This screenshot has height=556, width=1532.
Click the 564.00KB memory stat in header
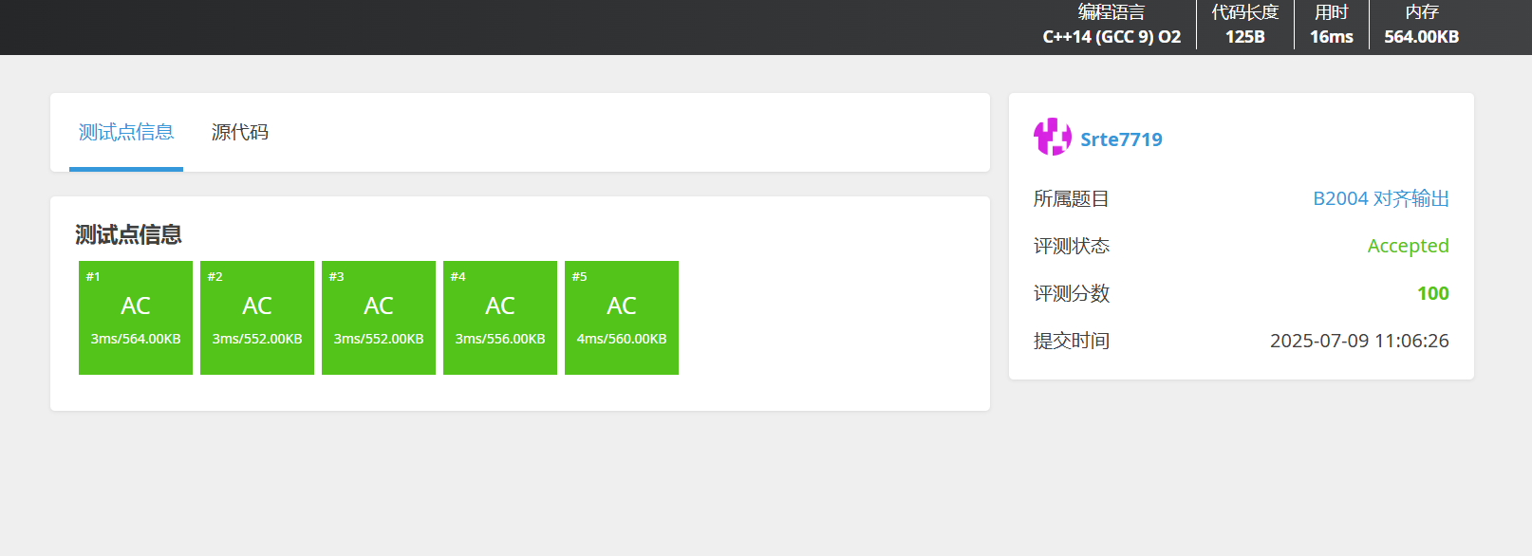1422,37
